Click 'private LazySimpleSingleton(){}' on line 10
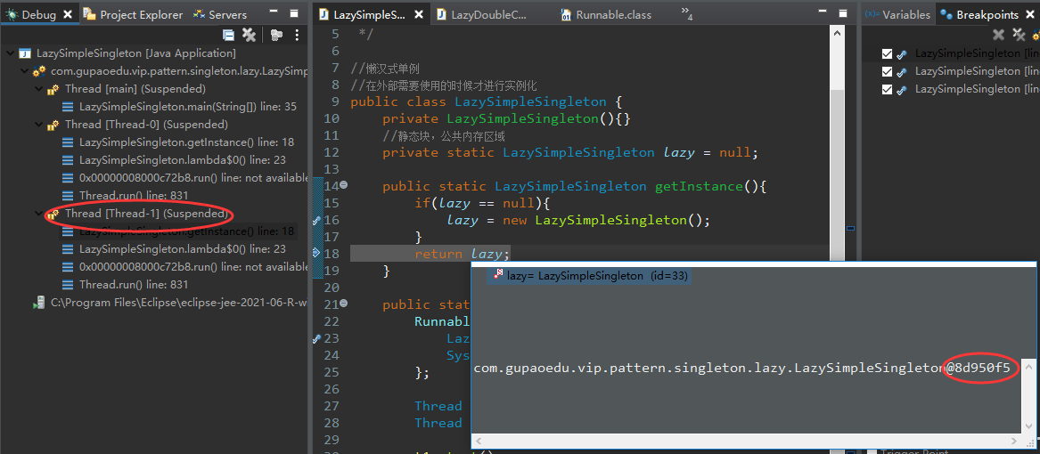 [506, 118]
